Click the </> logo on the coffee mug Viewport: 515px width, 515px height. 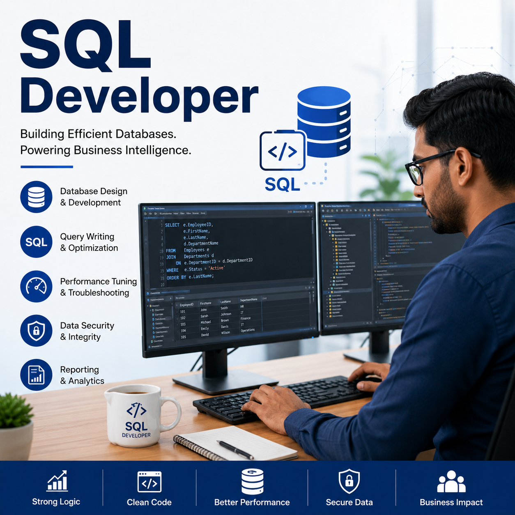[136, 410]
